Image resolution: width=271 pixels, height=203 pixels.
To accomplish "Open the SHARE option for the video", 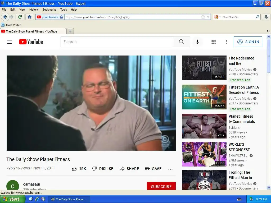I will [129, 169].
